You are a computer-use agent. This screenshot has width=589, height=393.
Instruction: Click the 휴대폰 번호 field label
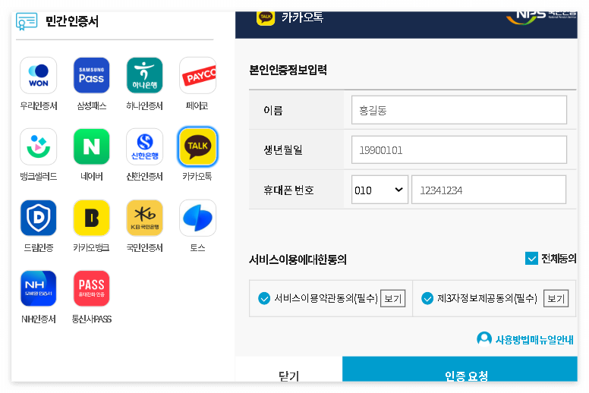tap(288, 190)
